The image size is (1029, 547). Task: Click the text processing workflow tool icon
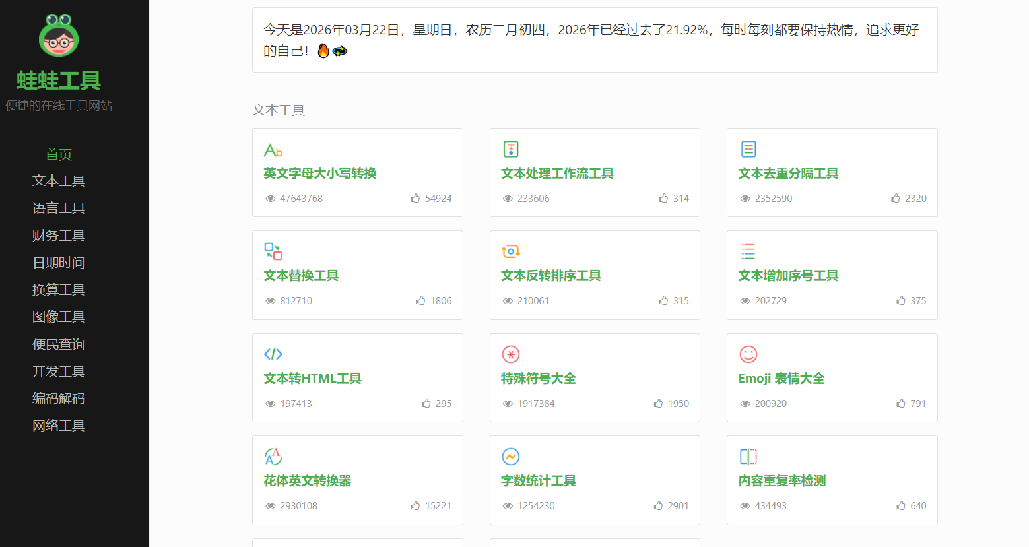point(510,149)
